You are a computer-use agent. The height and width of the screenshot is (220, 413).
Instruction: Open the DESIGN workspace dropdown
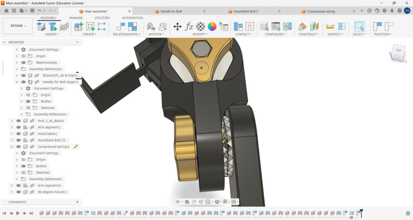click(18, 26)
